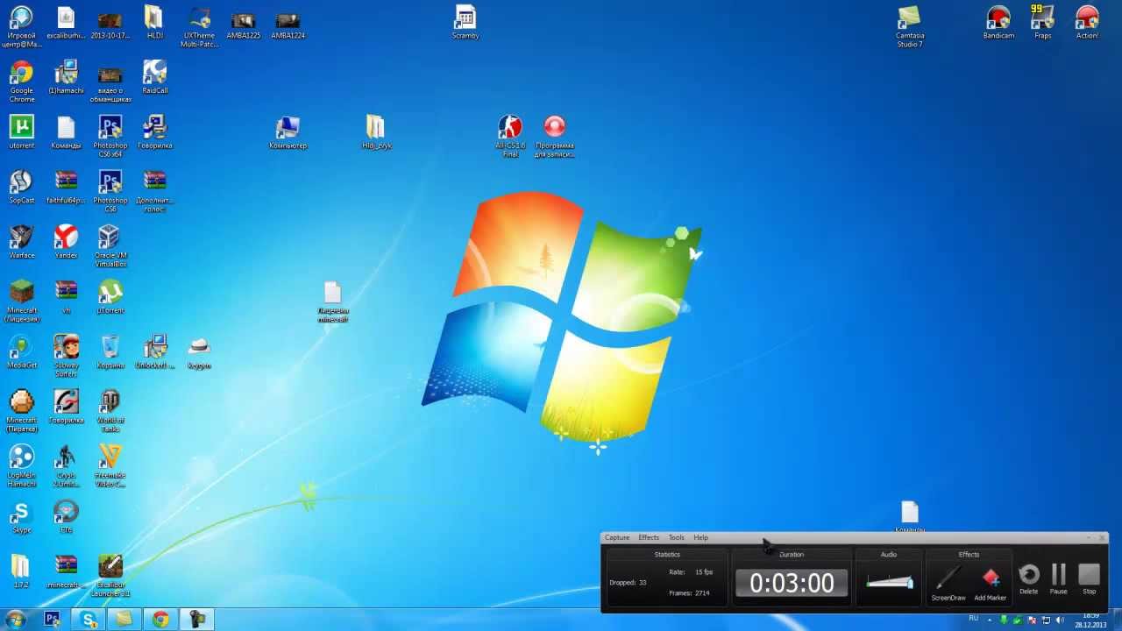Select the Freemake Video Converter shortcut
Image resolution: width=1122 pixels, height=631 pixels.
pyautogui.click(x=110, y=466)
